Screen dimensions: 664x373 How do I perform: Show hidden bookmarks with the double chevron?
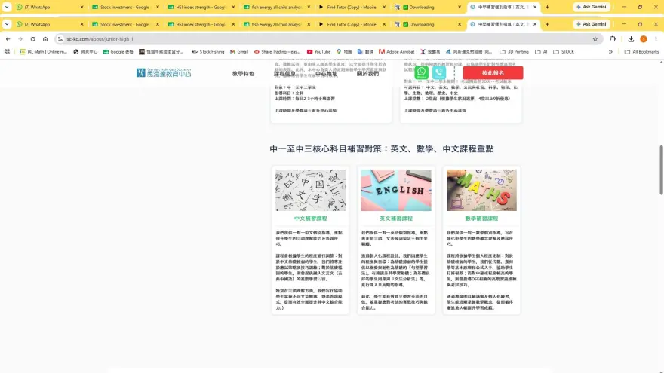coord(610,51)
